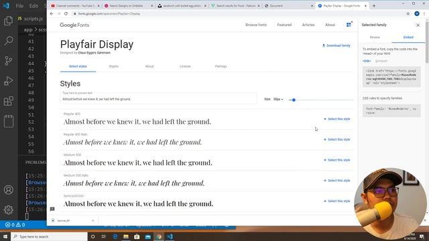Bookmark this page with star icon
429x241 pixels.
(408, 13)
